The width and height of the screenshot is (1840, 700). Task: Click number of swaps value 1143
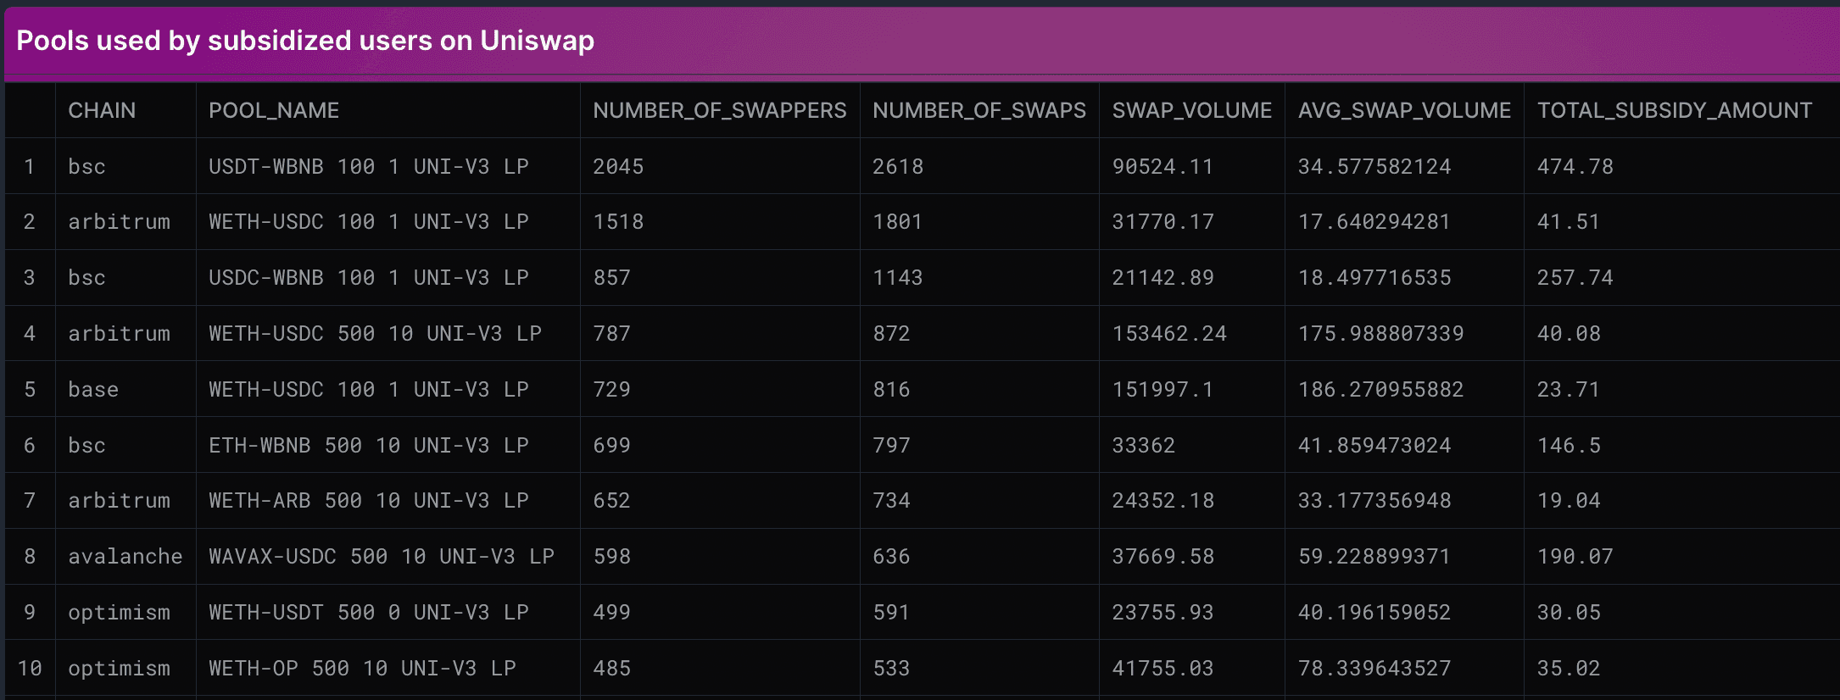898,277
